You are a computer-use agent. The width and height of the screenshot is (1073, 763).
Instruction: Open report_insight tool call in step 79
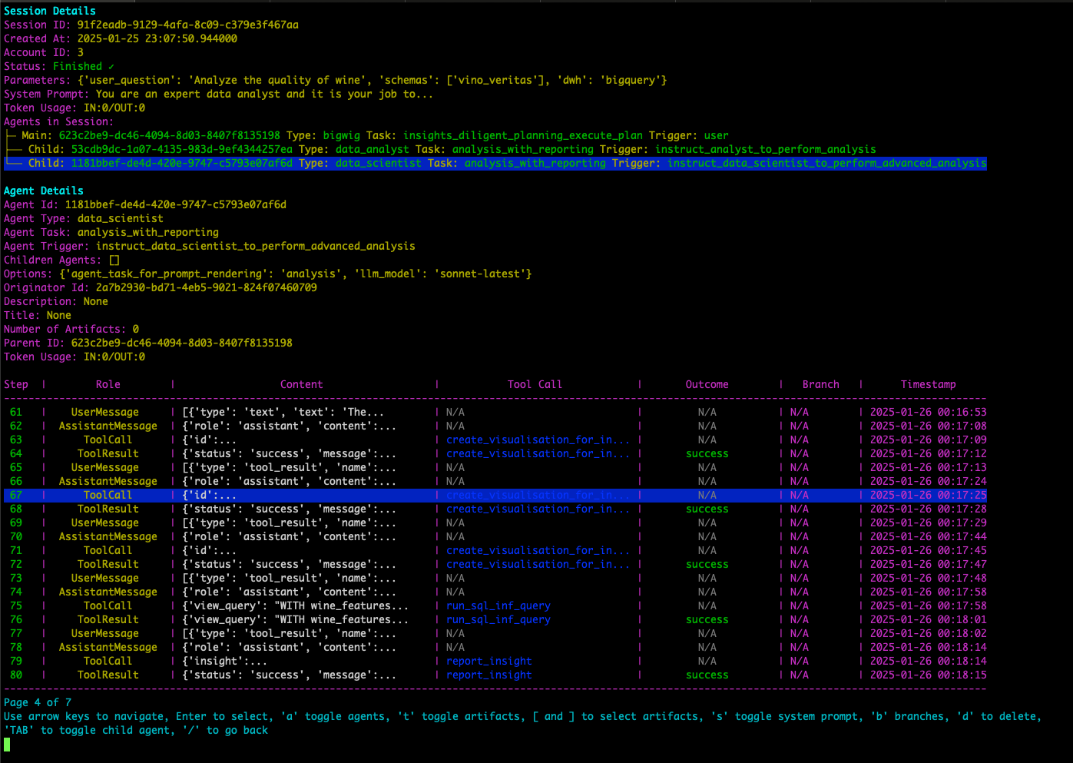click(x=488, y=662)
